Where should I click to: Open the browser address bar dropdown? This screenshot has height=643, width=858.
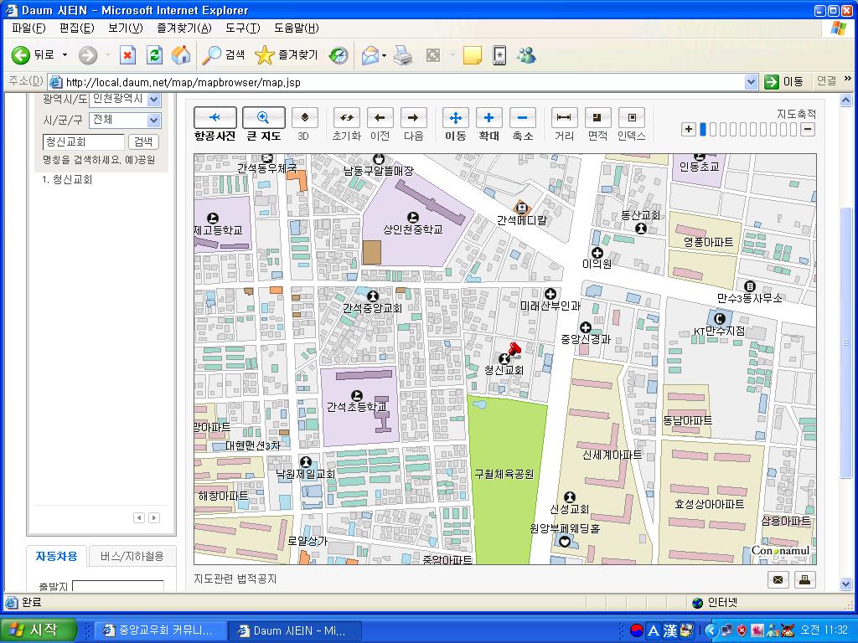(751, 82)
